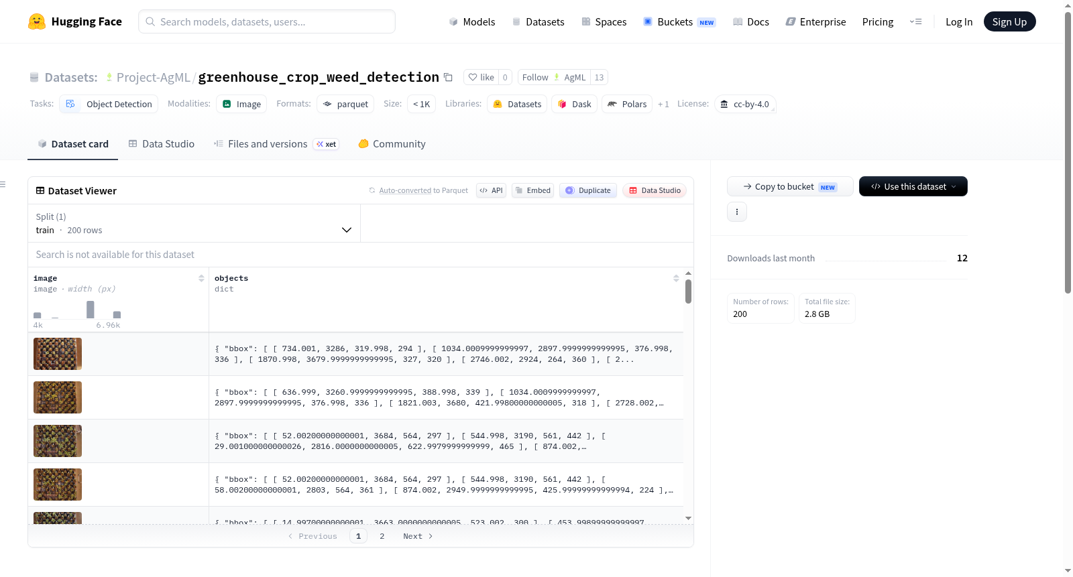
Task: Click Log In
Action: 959,21
